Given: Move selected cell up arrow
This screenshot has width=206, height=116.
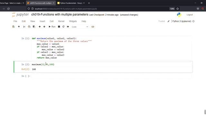Looking at the screenshot, I should [40, 27].
